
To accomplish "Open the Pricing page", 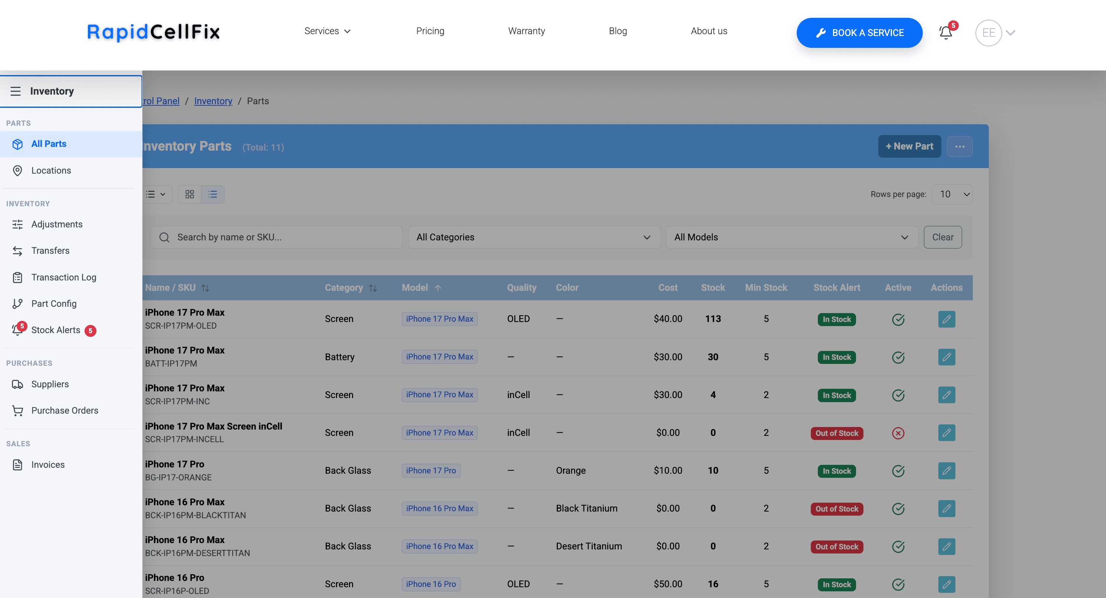I will coord(430,31).
